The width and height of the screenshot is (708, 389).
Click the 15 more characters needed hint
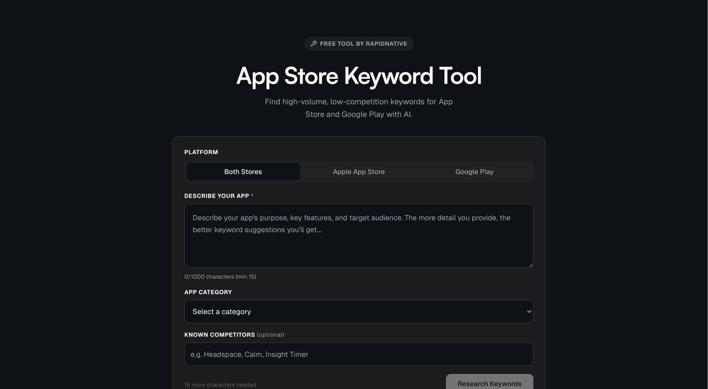pyautogui.click(x=220, y=385)
